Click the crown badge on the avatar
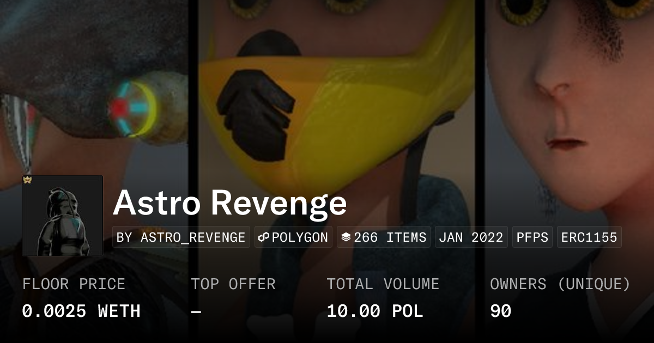 click(27, 180)
